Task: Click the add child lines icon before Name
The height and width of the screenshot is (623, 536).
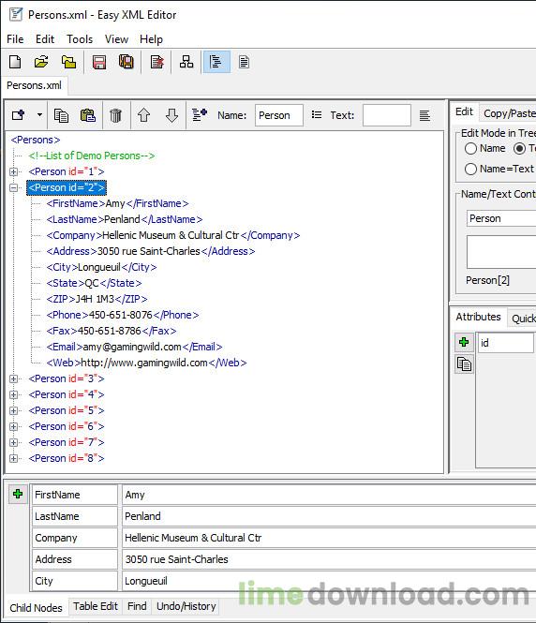Action: tap(200, 115)
